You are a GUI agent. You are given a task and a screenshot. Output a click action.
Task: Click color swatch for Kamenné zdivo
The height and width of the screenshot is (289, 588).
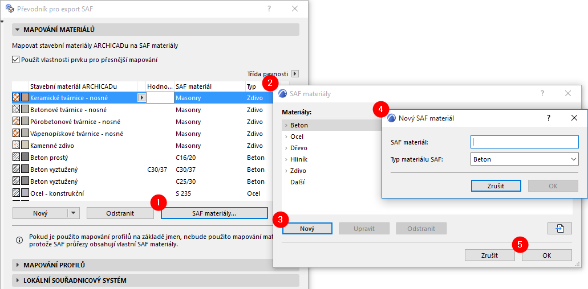[25, 146]
